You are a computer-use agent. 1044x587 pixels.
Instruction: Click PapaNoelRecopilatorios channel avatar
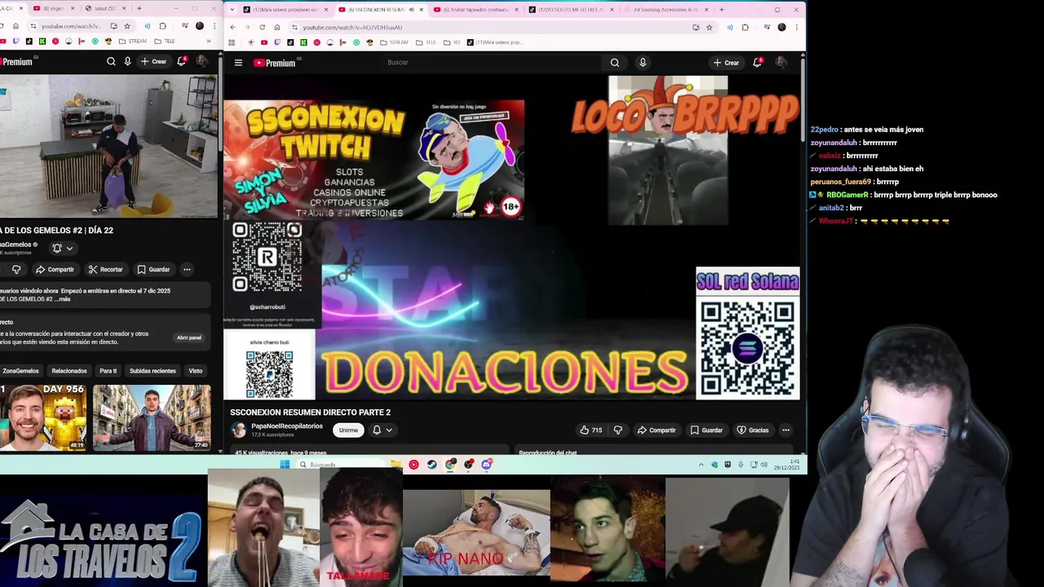click(239, 430)
